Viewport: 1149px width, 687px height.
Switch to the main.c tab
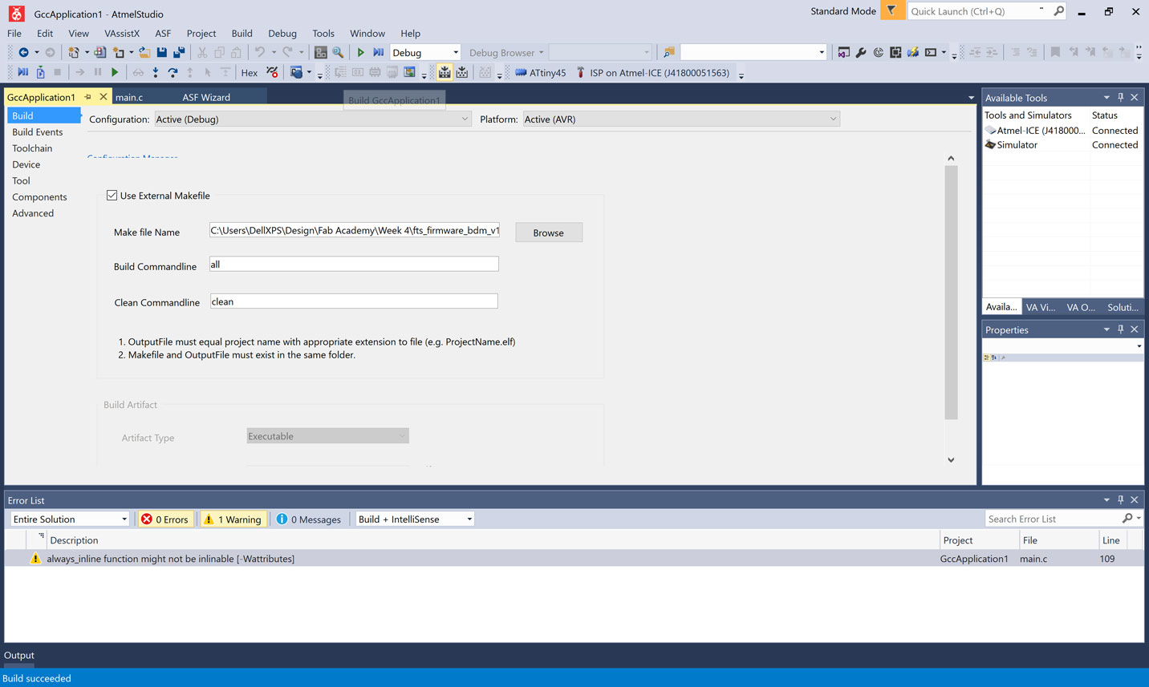coord(129,97)
